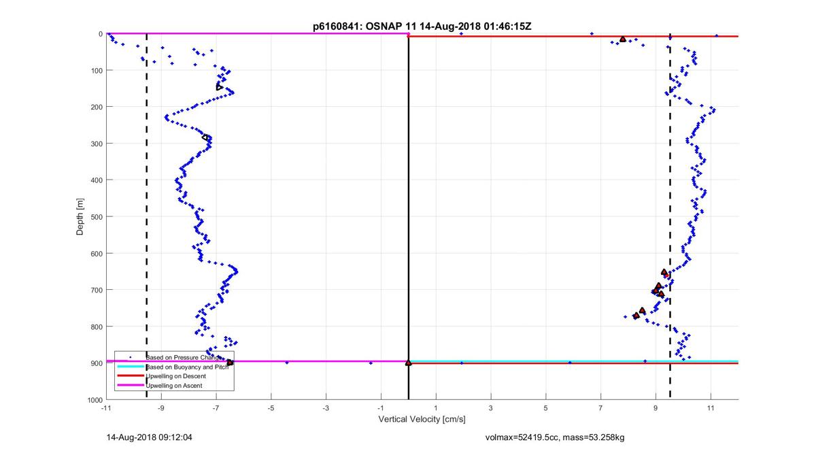Click legend entry 'Based on Buoyancy and Pitch'

click(x=187, y=366)
